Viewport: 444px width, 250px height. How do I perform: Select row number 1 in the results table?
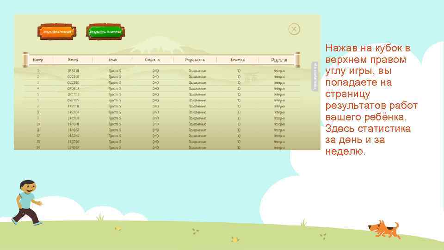[161, 71]
